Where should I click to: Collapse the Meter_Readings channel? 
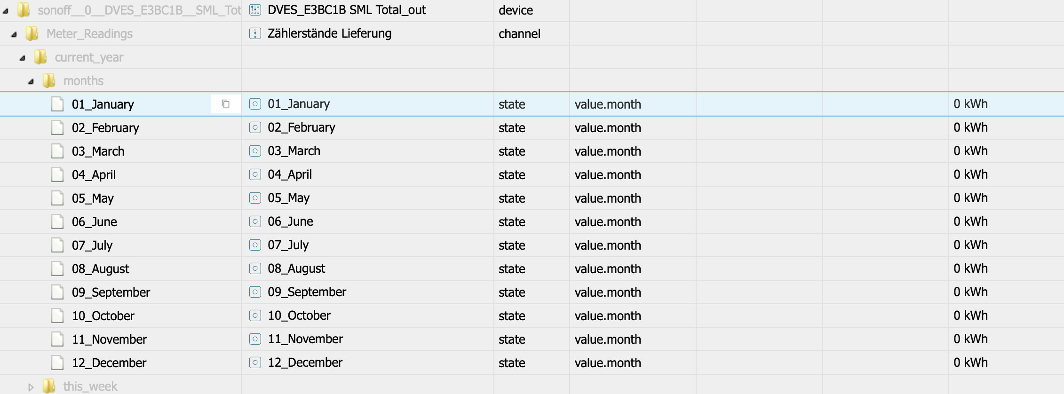pos(14,34)
